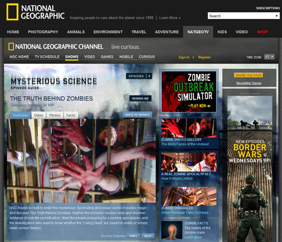The image size is (282, 242).
Task: Go to the Home menu item
Action: (13, 32)
